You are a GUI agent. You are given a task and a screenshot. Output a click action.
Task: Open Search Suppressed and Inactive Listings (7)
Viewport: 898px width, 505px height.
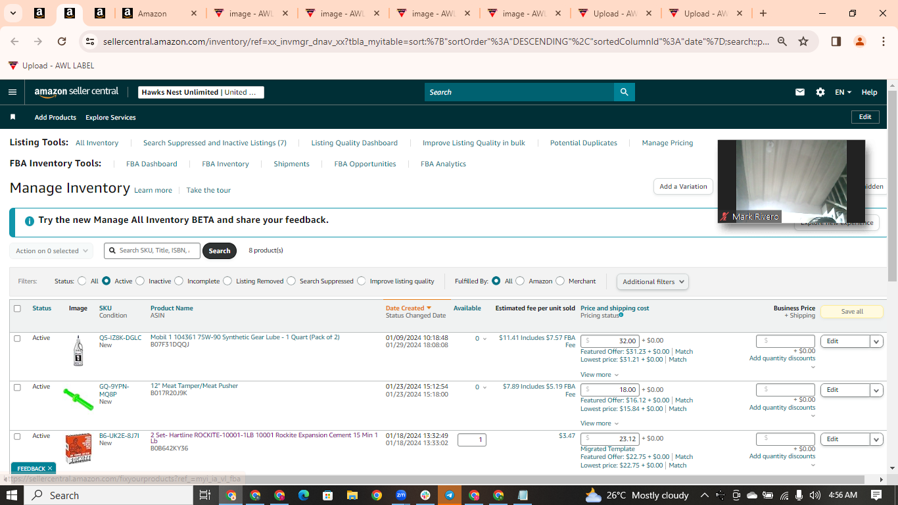215,143
